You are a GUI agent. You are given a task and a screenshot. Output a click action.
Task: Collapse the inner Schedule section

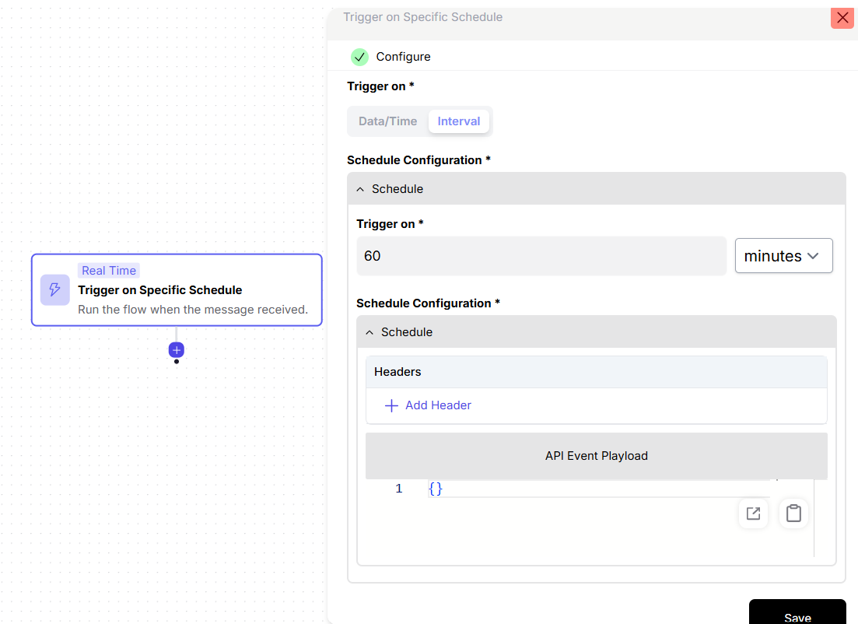coord(597,332)
